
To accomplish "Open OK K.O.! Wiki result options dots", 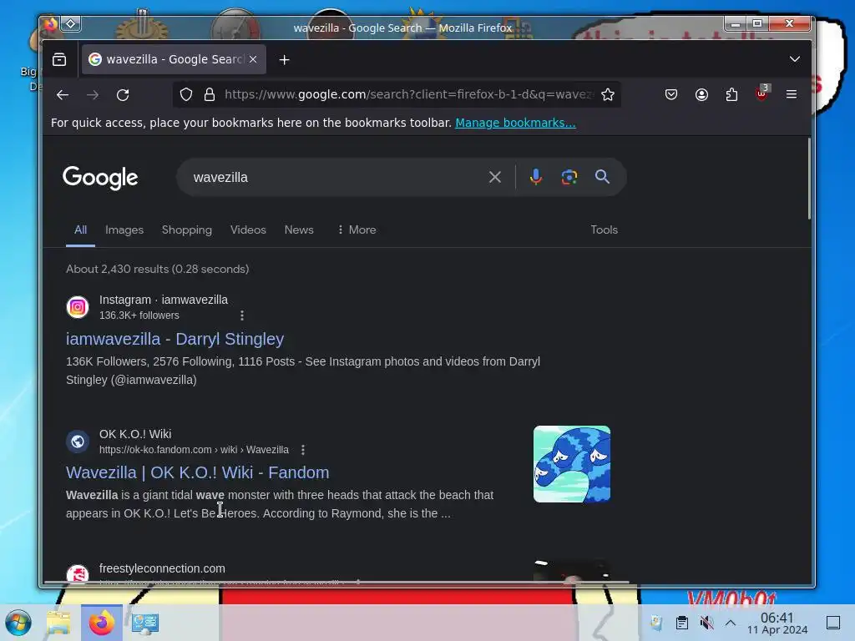I will coord(303,450).
